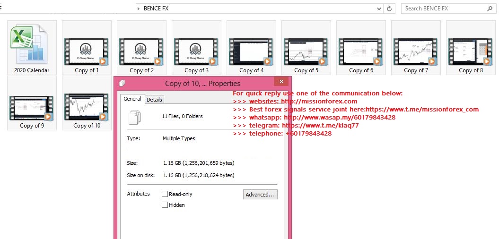
Task: Refresh the BENCE FX folder view
Action: 389,9
